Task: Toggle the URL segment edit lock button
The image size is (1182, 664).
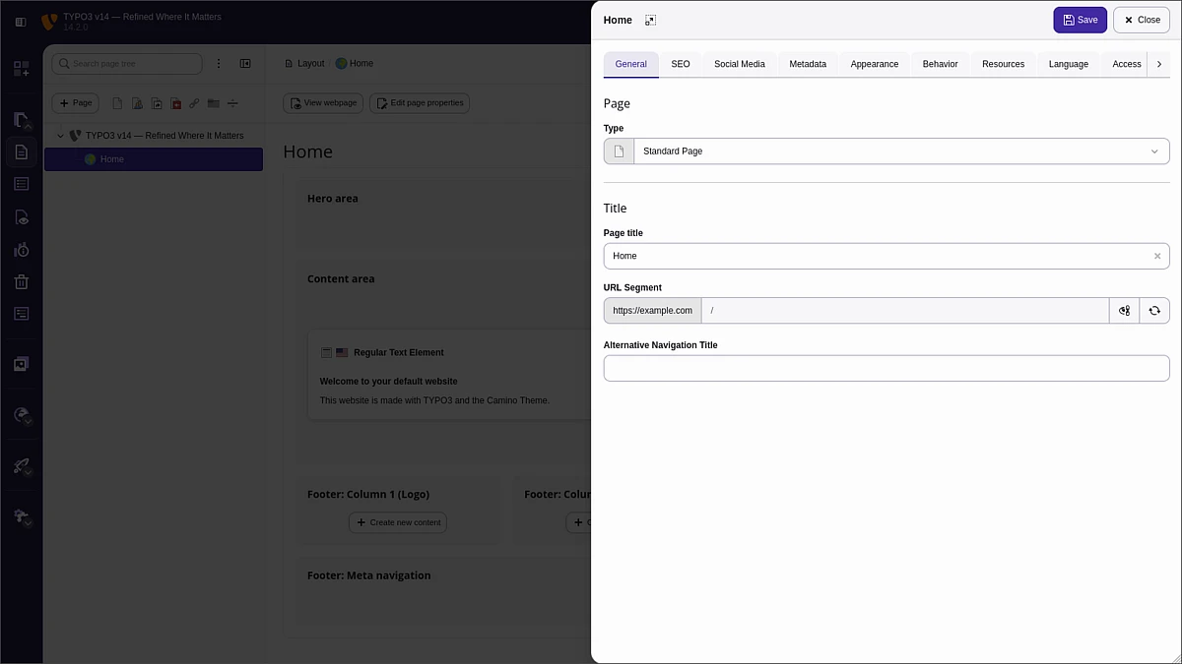Action: 1124,311
